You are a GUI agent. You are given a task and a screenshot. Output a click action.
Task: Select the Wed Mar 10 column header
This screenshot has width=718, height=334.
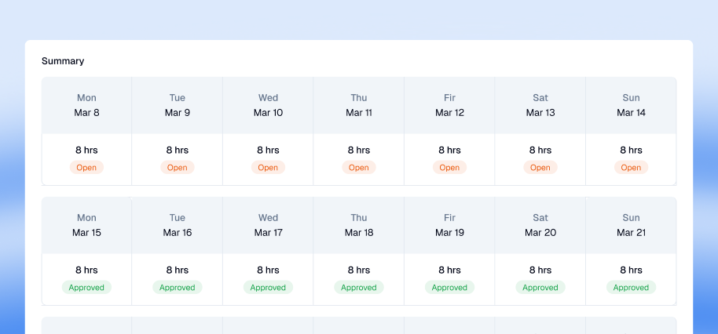click(268, 105)
